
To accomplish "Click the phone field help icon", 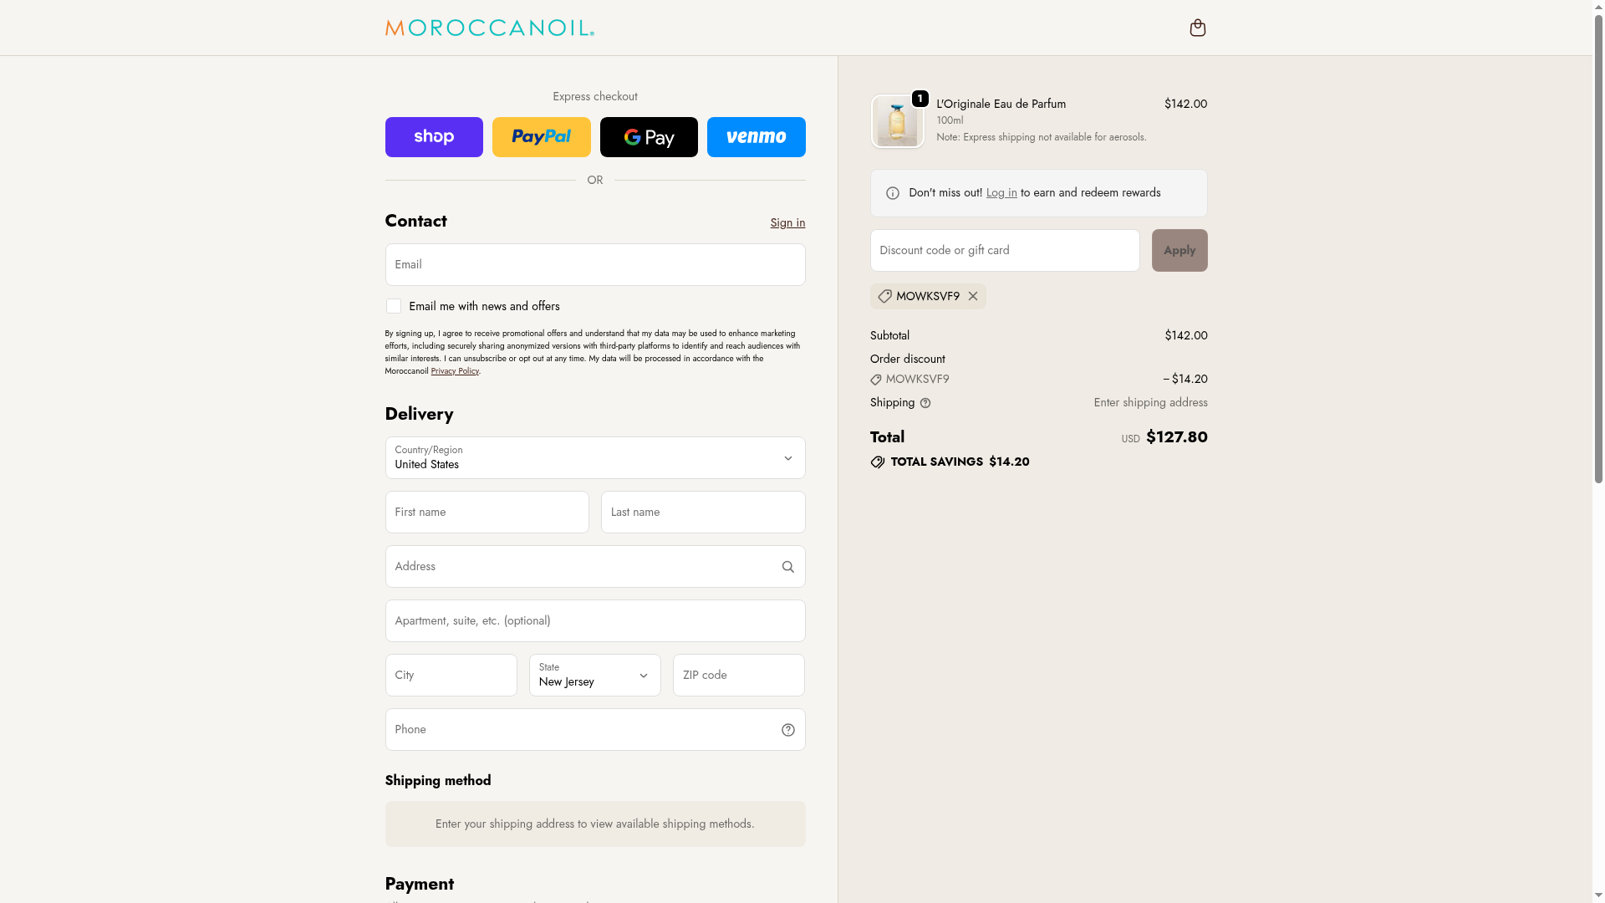I will tap(787, 730).
